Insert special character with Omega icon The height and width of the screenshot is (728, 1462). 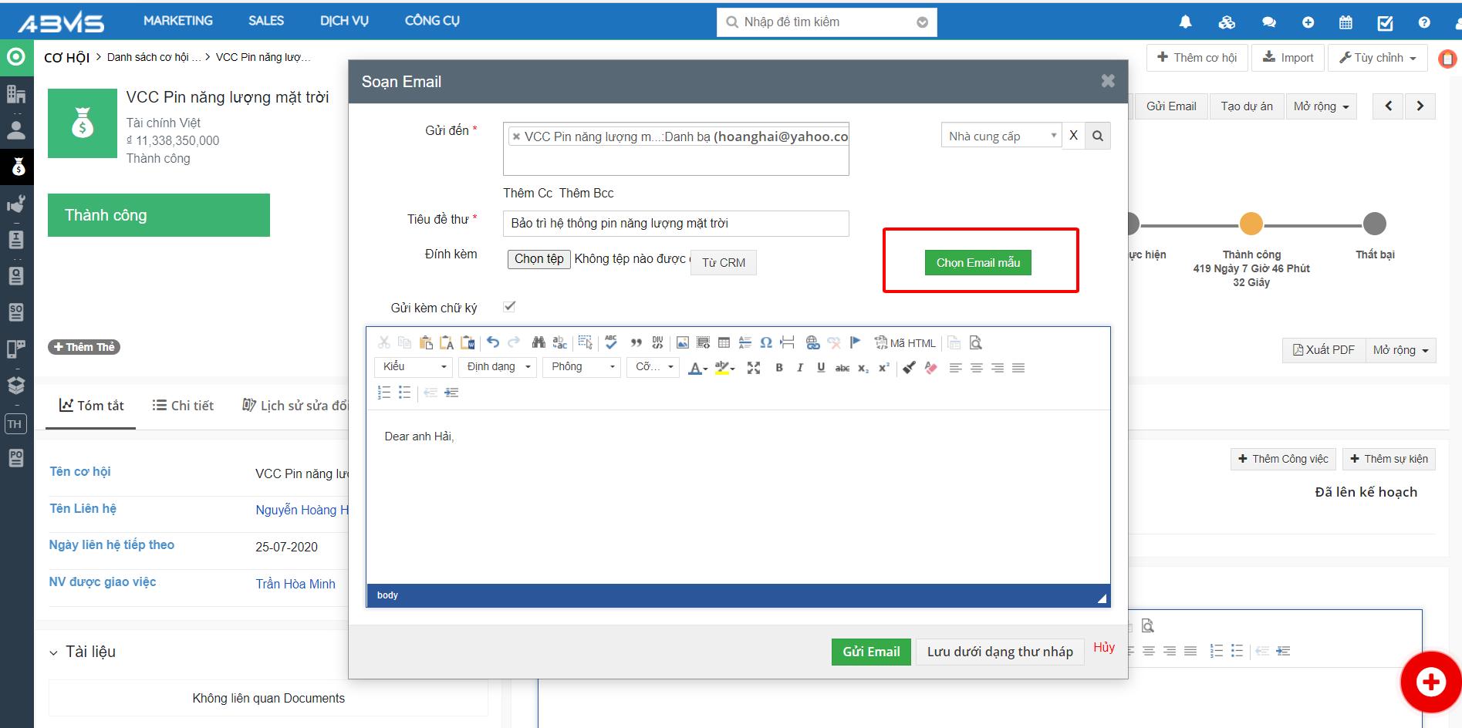click(765, 342)
